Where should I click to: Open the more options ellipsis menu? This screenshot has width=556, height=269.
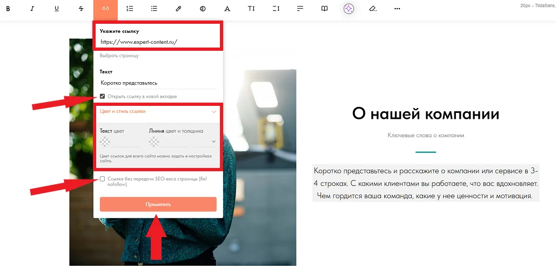point(398,9)
